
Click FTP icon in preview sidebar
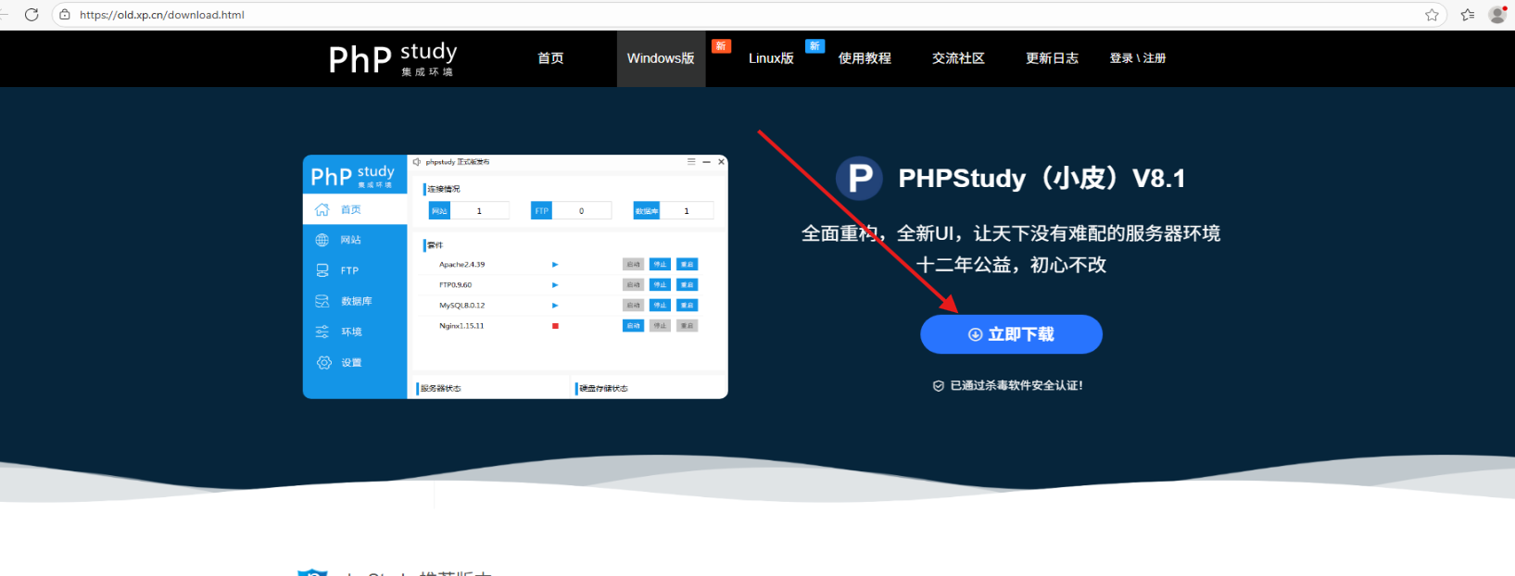tap(322, 270)
